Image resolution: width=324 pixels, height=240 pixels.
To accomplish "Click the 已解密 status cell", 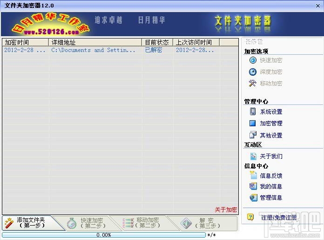I will point(153,50).
